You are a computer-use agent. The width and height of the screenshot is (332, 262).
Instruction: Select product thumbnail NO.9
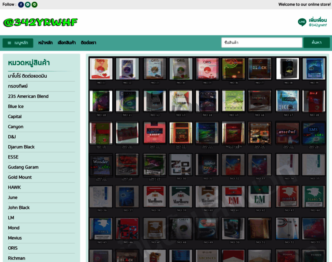coord(314,69)
